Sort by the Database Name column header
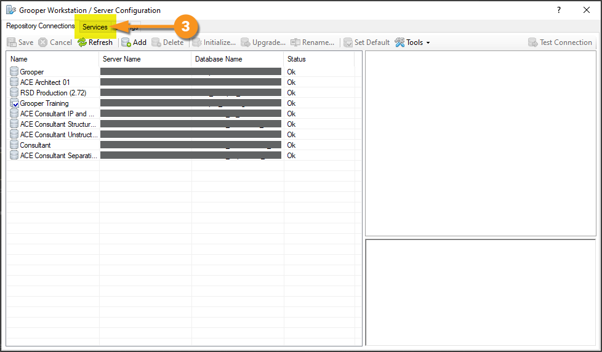602x352 pixels. point(237,59)
